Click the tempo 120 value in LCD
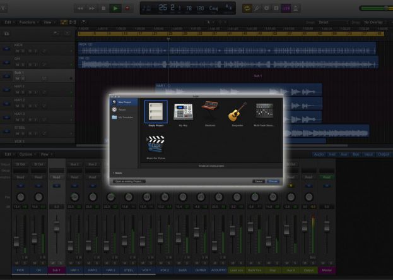 200,9
